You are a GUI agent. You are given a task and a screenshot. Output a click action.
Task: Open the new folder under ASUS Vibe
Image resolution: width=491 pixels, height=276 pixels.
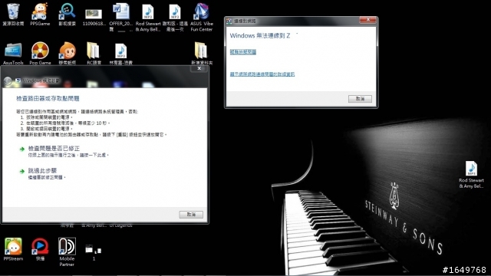[x=201, y=53]
